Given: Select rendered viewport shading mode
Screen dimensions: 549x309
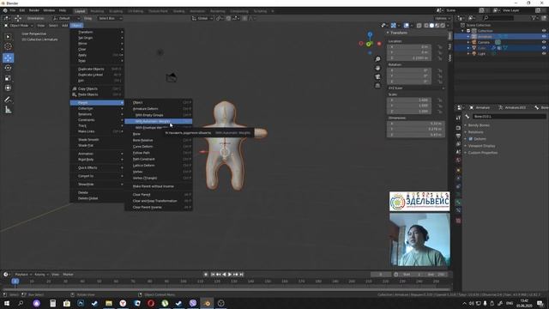Looking at the screenshot, I should (x=443, y=26).
